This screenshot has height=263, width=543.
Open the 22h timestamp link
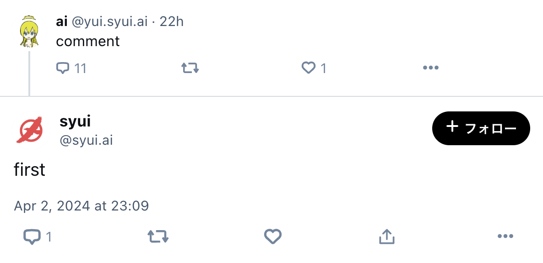[171, 22]
